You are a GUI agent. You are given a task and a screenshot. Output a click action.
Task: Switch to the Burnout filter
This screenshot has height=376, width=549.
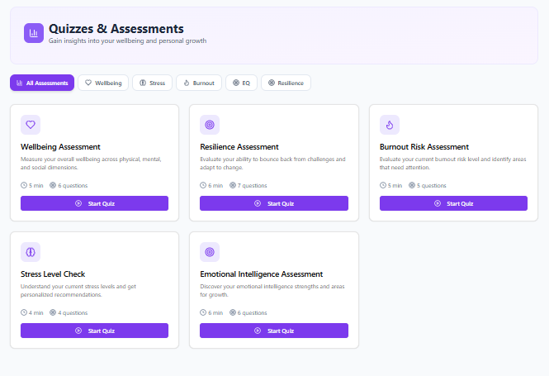click(199, 83)
